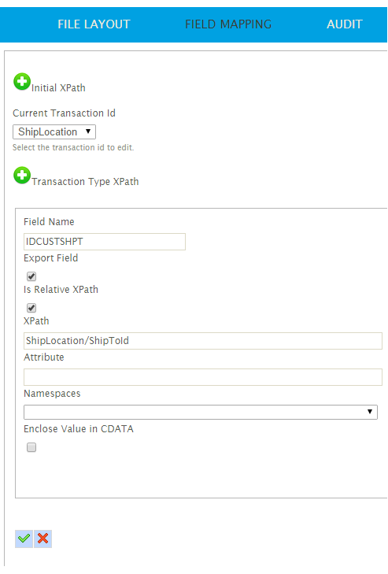The width and height of the screenshot is (388, 574).
Task: Open the Current Transaction Id ShipLocation dropdown
Action: pyautogui.click(x=54, y=131)
